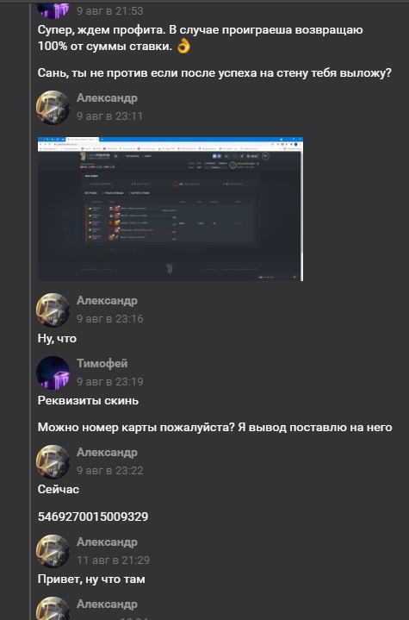This screenshot has height=620, width=409.
Task: Open the Тимофей name link
Action: point(102,363)
